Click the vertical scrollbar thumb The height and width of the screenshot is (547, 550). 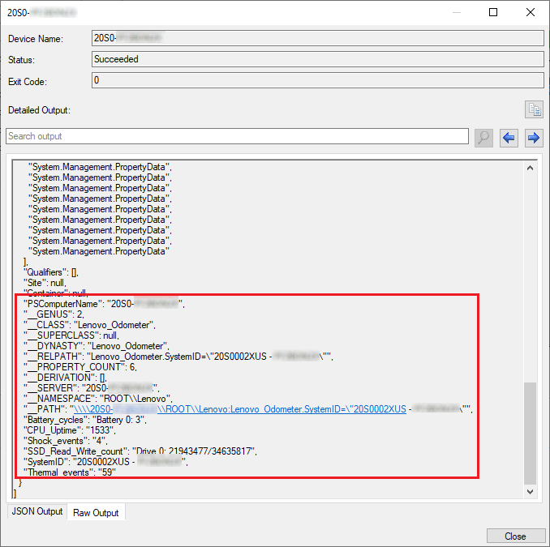click(x=530, y=433)
